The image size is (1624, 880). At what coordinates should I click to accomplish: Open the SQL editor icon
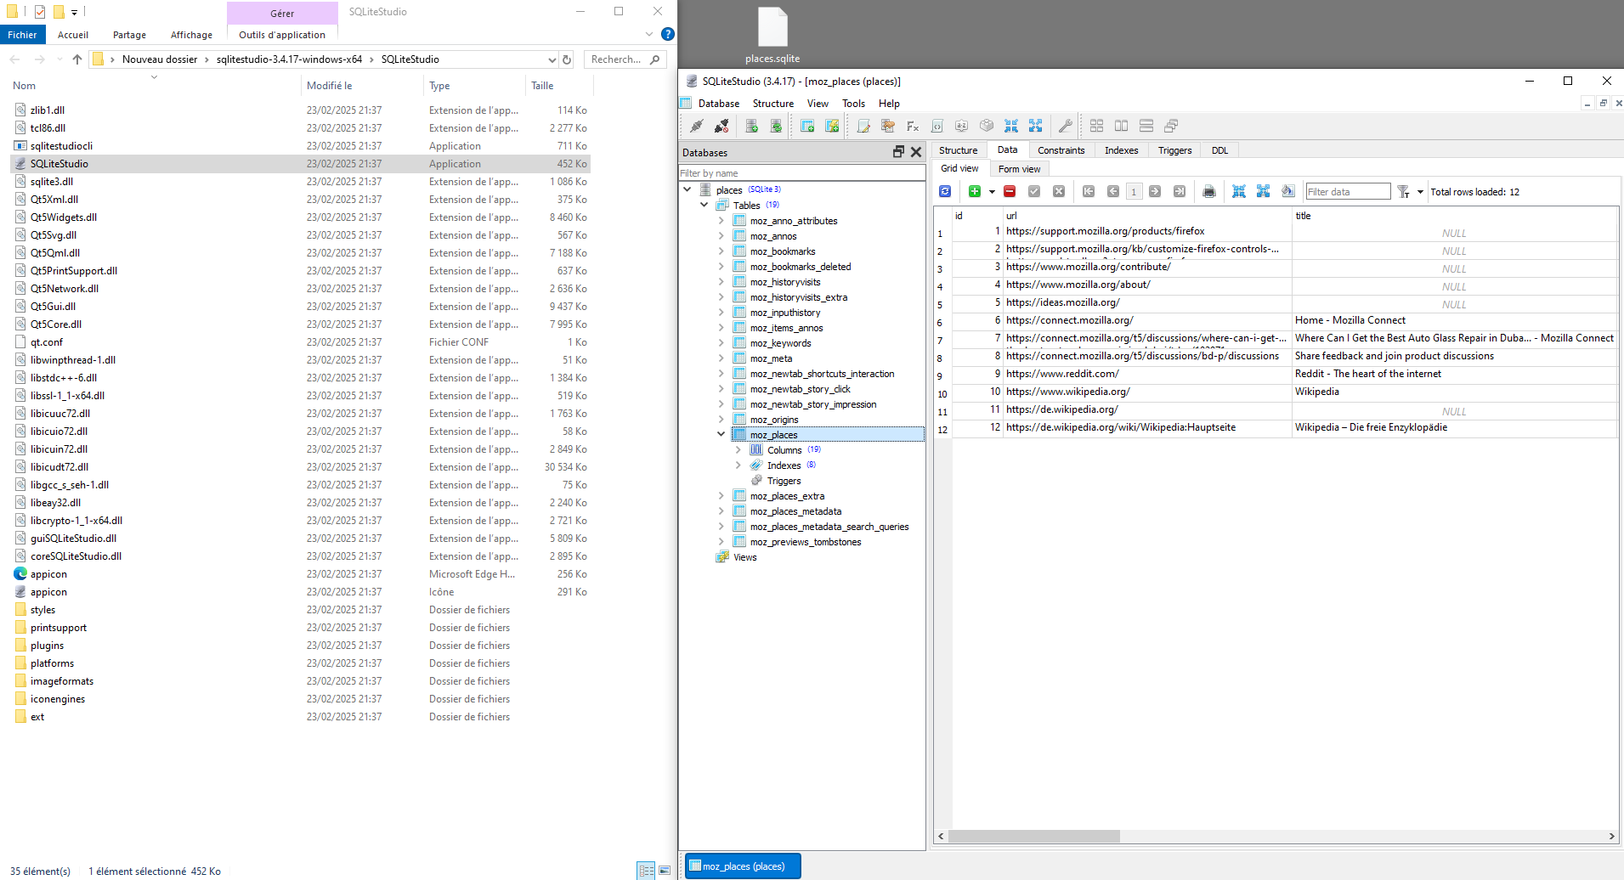pos(863,126)
